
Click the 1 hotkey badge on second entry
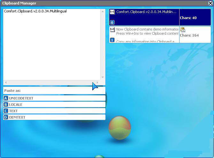(112, 40)
